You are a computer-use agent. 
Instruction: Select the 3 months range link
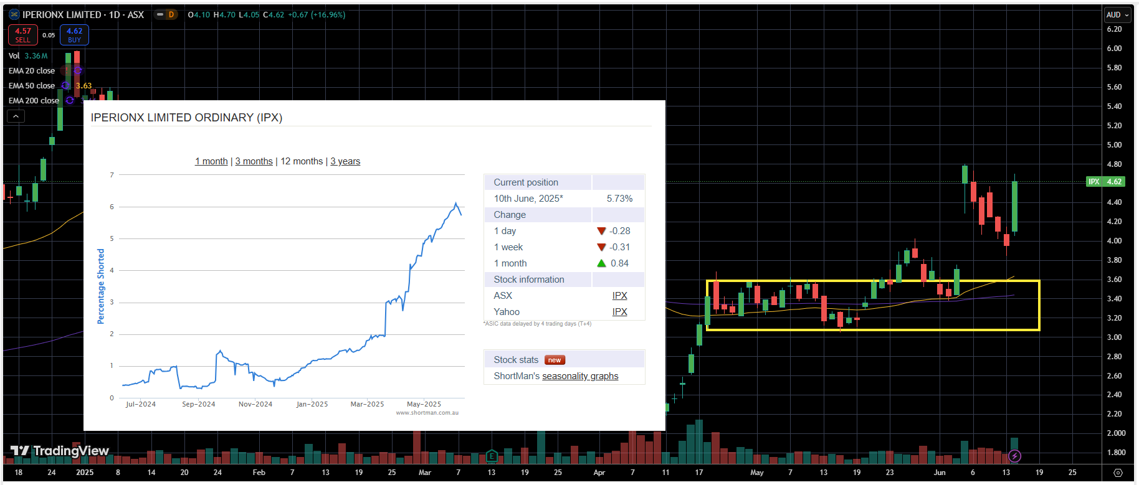(x=254, y=161)
